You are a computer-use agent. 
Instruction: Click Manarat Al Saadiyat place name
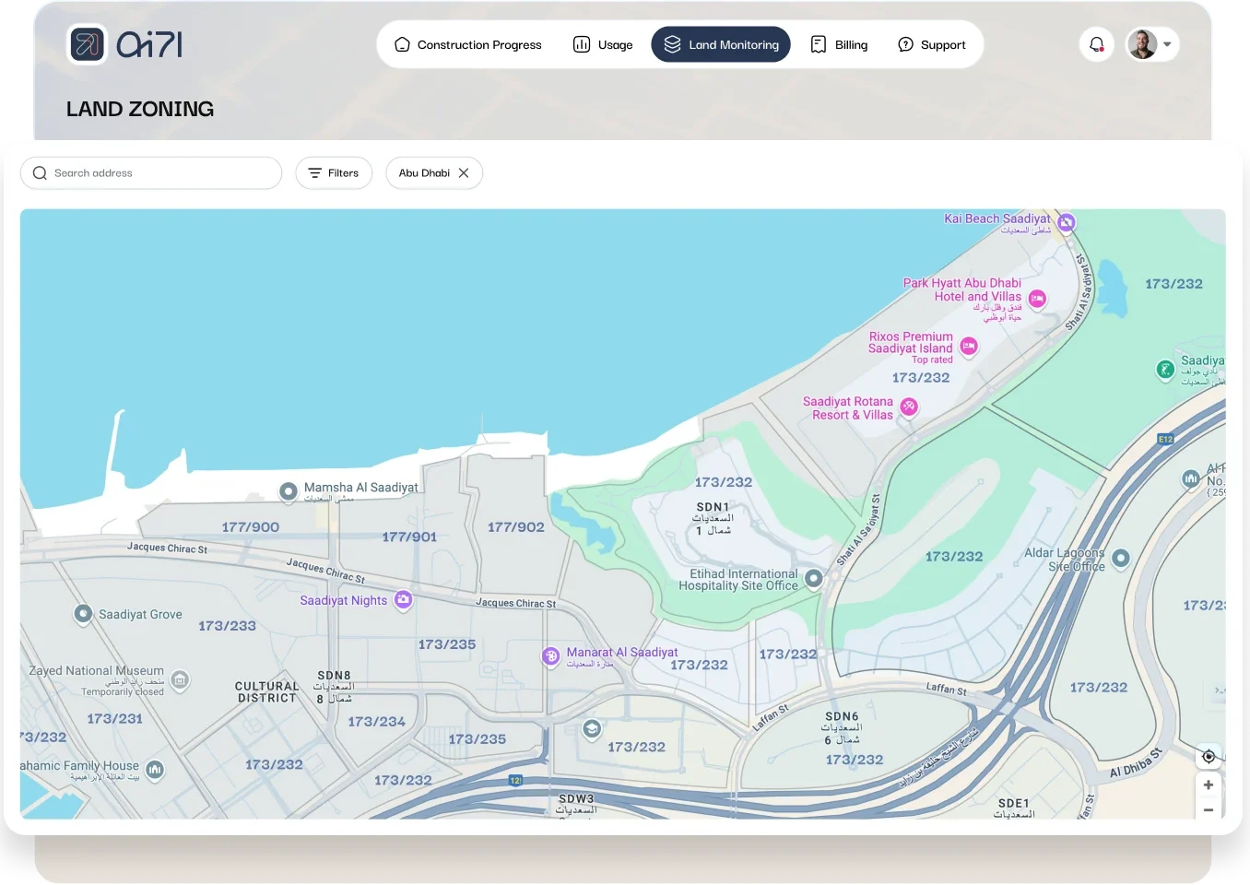[622, 653]
